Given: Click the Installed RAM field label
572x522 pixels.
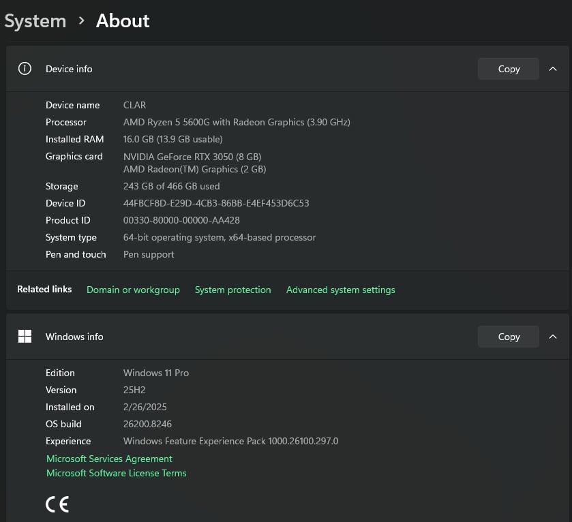Looking at the screenshot, I should click(x=75, y=139).
